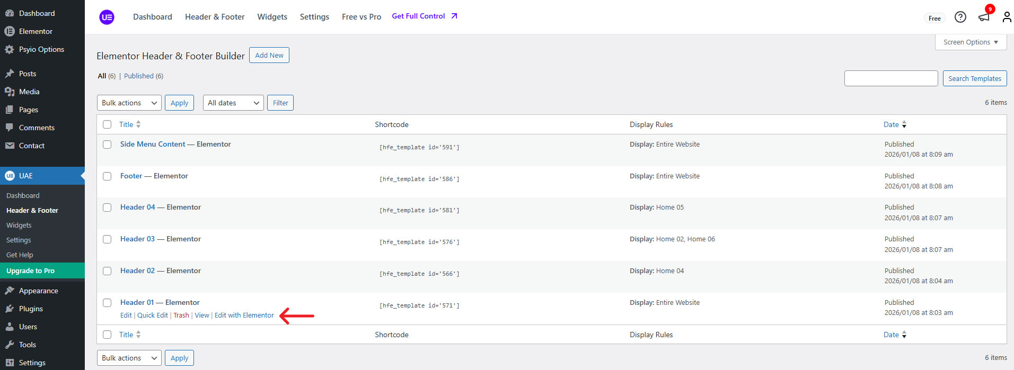The image size is (1014, 370).
Task: Open Elementor from the sidebar icon
Action: (10, 31)
